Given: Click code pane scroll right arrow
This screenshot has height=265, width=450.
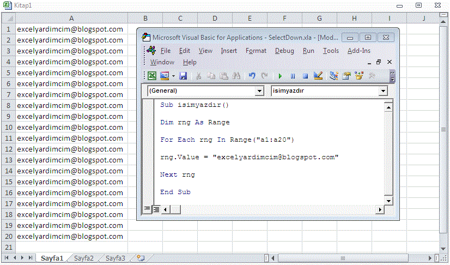Looking at the screenshot, I should coord(380,209).
